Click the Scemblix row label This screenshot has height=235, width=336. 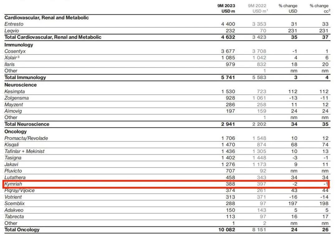(14, 204)
